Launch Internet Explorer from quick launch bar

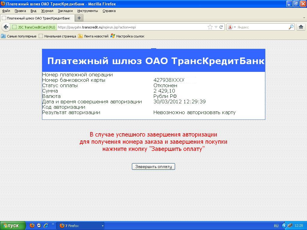tap(46, 226)
